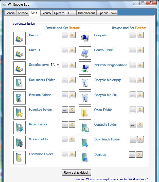Viewport: 159px width, 182px height.
Task: Restore the Drive C icon
Action: pos(72,35)
